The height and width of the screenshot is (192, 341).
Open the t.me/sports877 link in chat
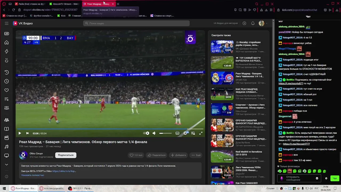(291, 83)
